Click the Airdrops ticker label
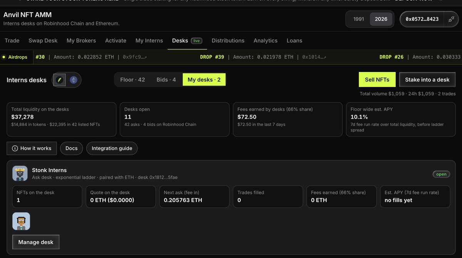This screenshot has height=258, width=462. tap(15, 57)
